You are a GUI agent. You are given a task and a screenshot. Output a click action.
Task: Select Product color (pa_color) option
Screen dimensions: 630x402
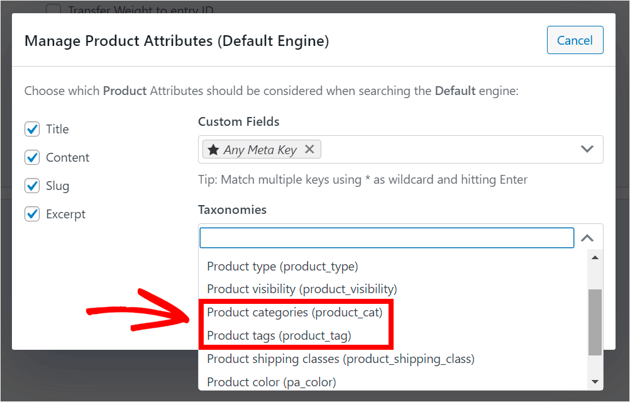pos(393,382)
